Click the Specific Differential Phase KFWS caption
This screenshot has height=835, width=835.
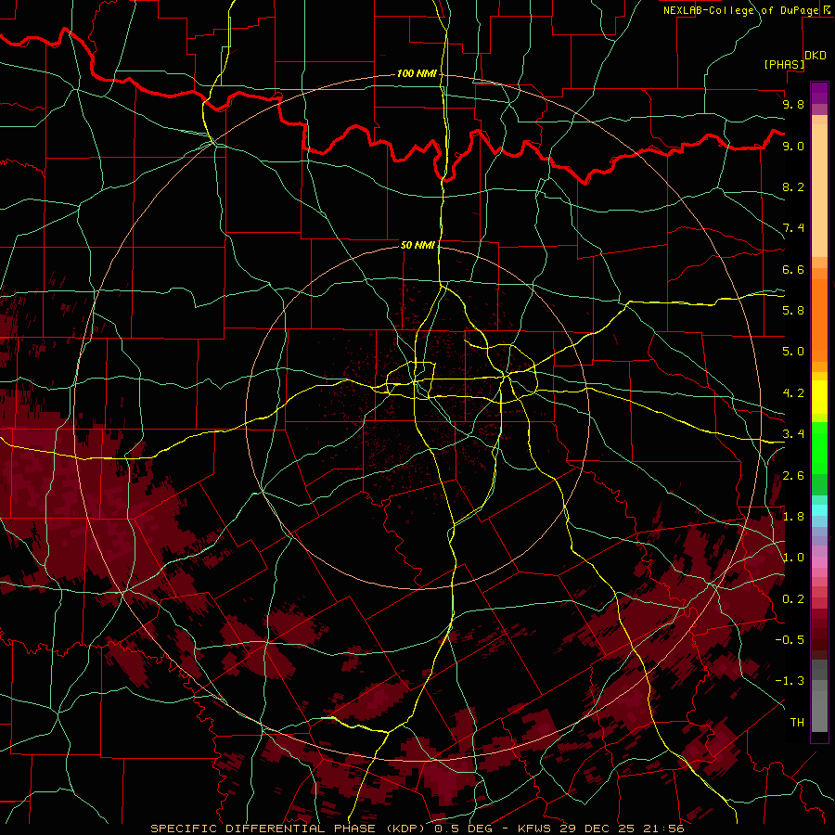click(x=417, y=829)
